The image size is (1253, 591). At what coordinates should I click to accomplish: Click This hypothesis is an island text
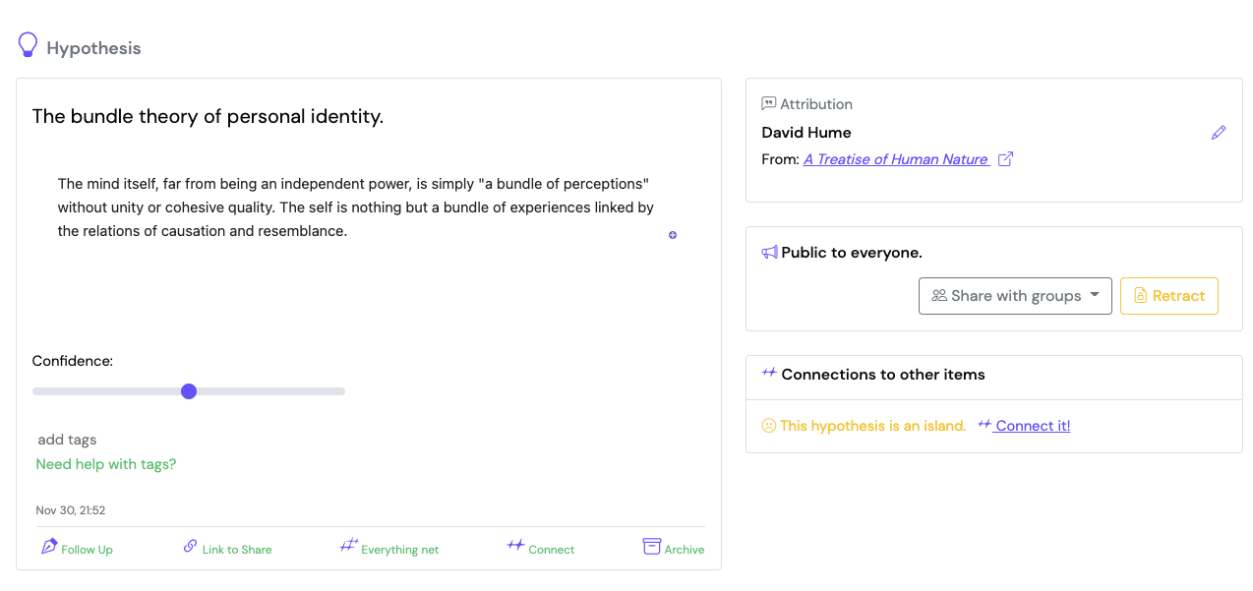click(873, 426)
